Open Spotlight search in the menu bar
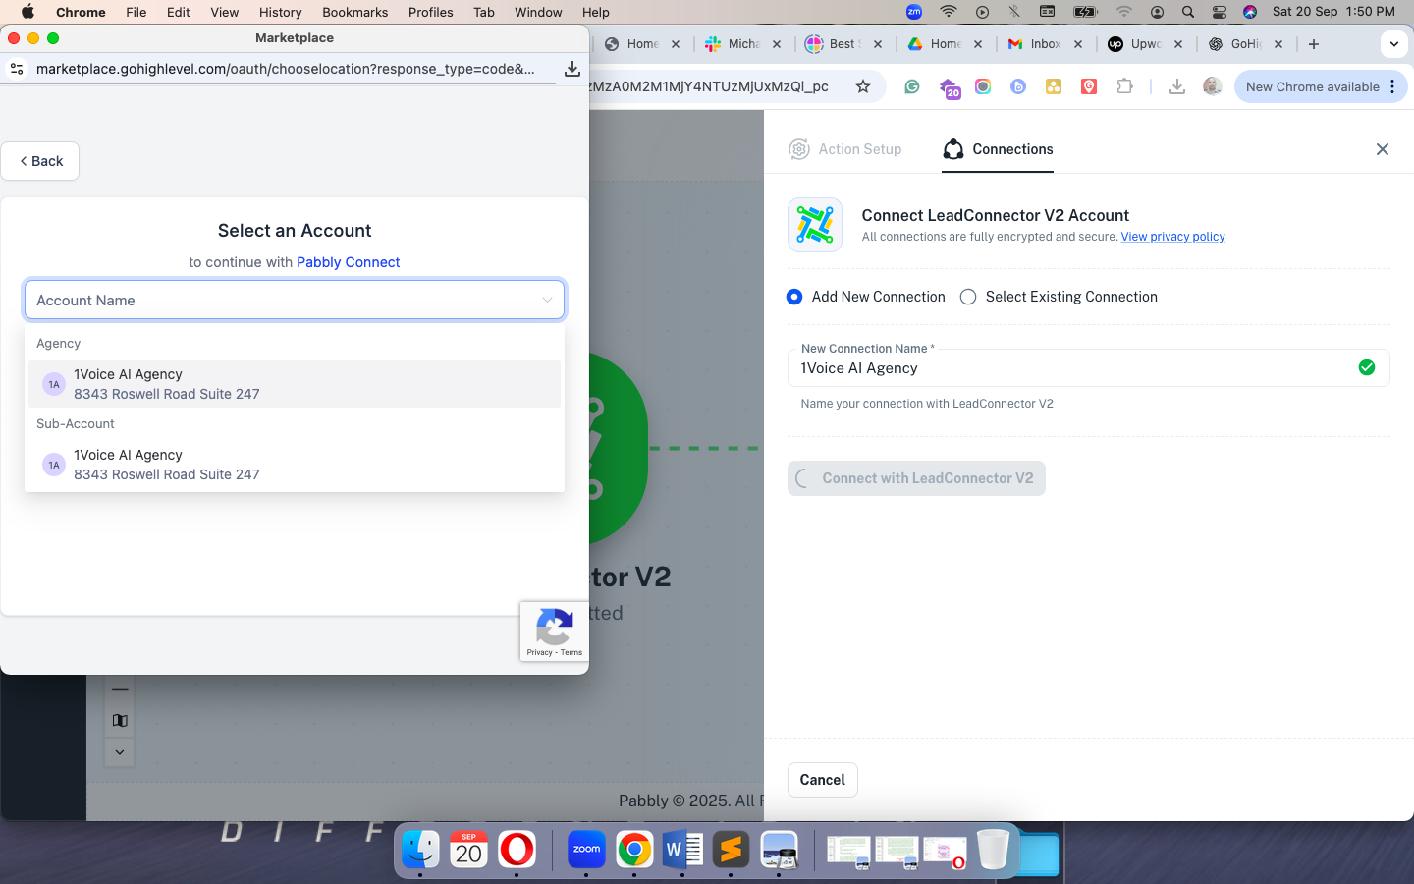Viewport: 1414px width, 884px height. click(x=1188, y=12)
